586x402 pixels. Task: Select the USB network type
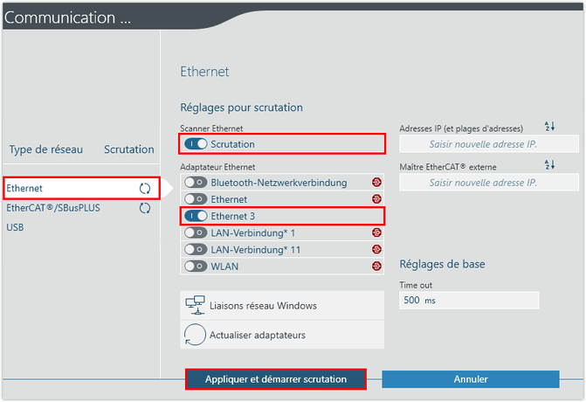pos(16,227)
